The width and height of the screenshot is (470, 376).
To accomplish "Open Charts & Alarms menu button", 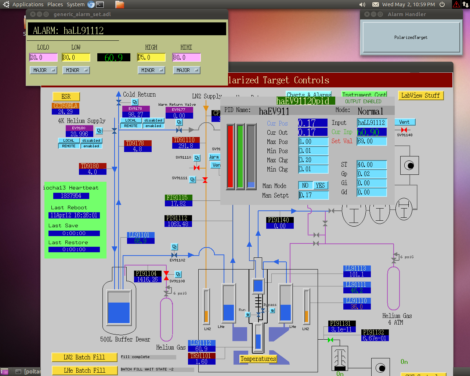I will click(309, 94).
